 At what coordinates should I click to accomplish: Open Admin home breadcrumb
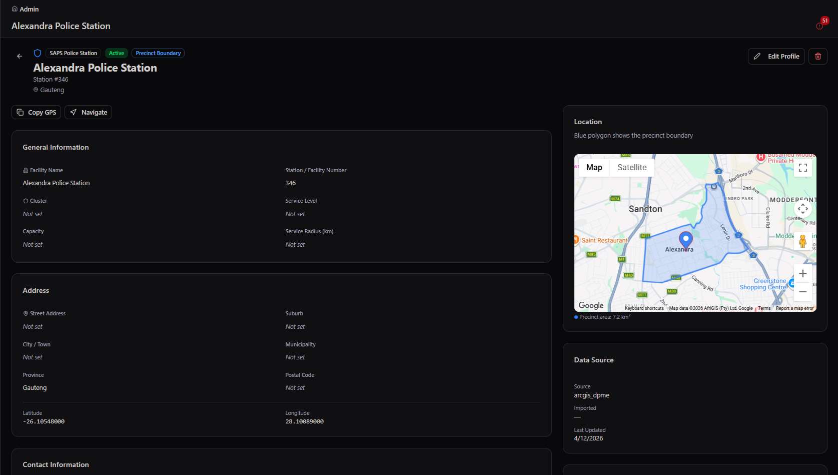tap(25, 9)
